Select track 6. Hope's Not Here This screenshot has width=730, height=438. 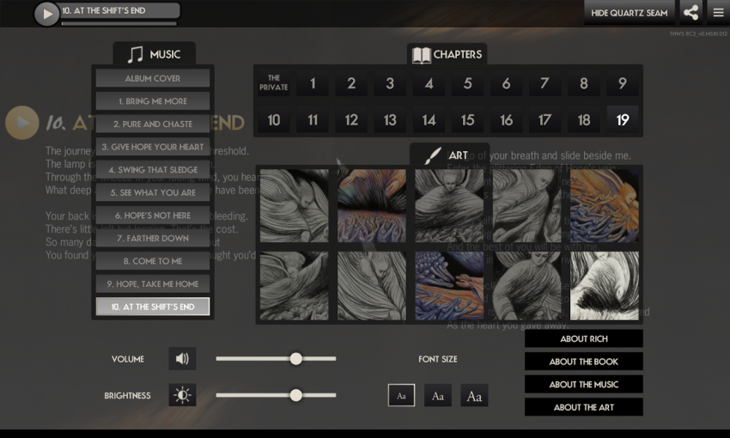pyautogui.click(x=153, y=215)
